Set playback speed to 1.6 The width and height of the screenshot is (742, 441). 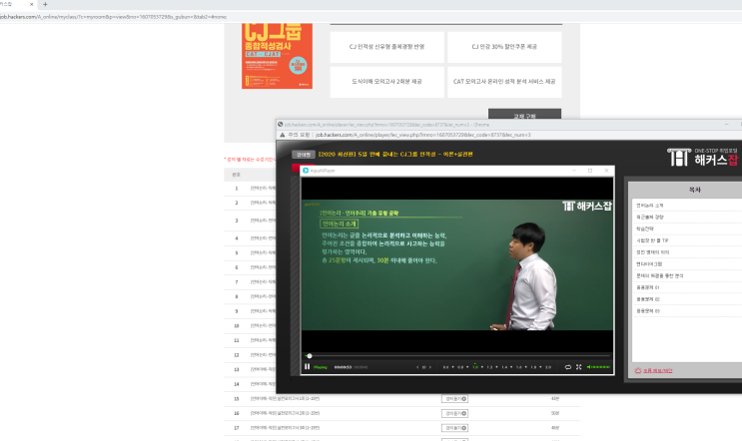519,367
